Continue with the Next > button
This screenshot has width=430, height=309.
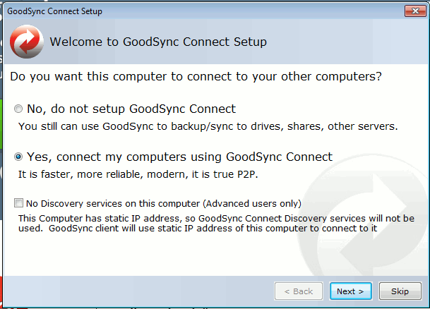(x=350, y=291)
